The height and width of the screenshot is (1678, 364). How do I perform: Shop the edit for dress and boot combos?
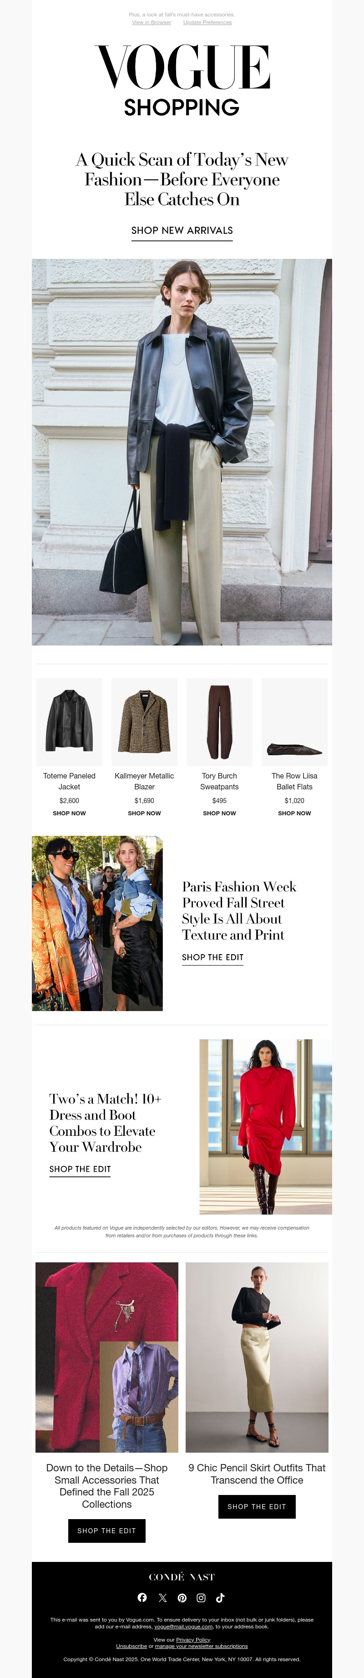[x=80, y=1169]
